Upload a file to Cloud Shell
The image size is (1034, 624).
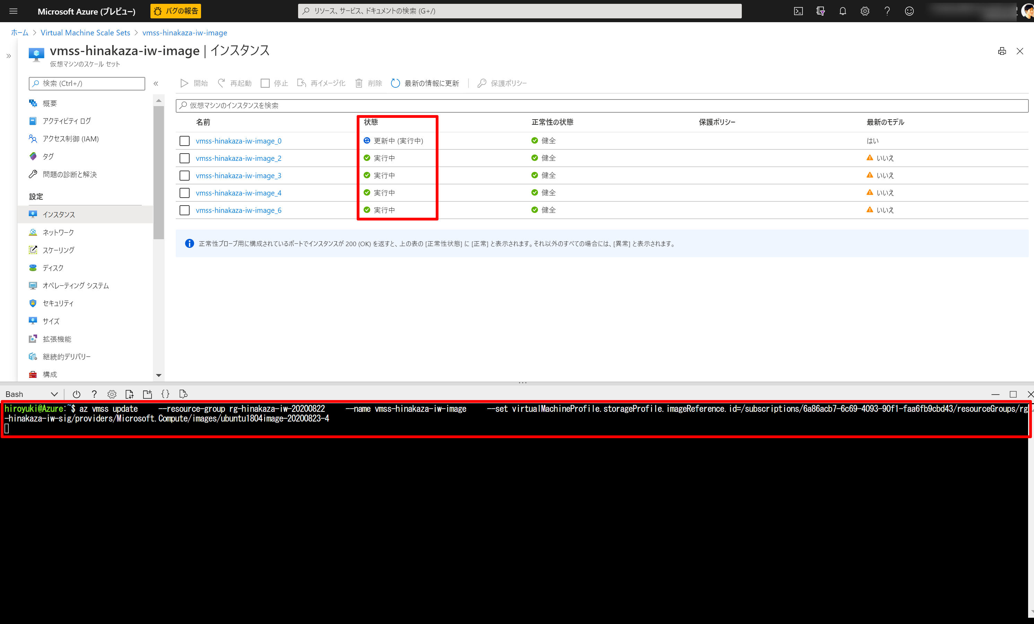[130, 393]
